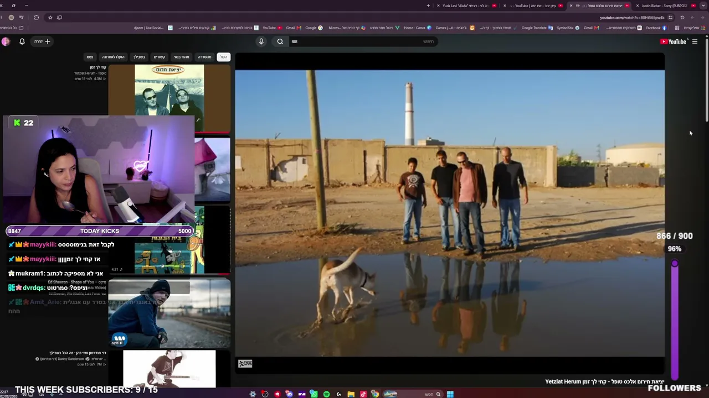Open the Google Translate bookmark
The image size is (709, 398).
pos(537,28)
